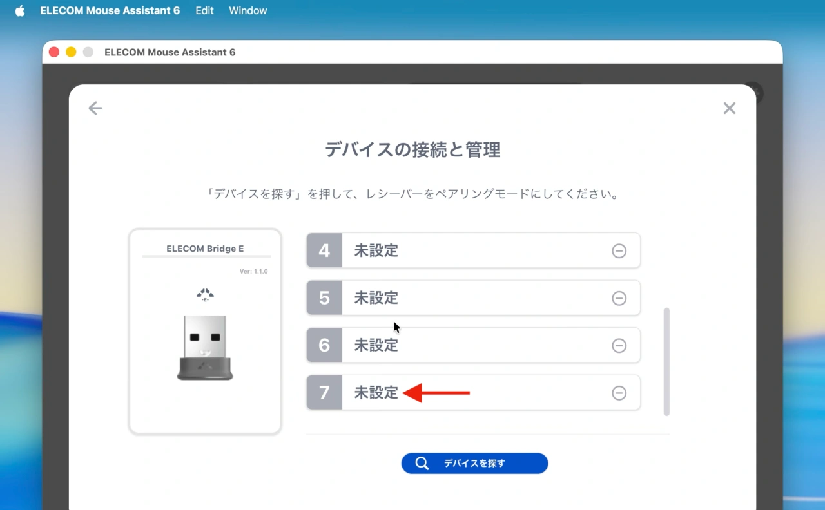The height and width of the screenshot is (510, 825).
Task: Click the Ver: 1.1.0 version label
Action: [x=253, y=272]
